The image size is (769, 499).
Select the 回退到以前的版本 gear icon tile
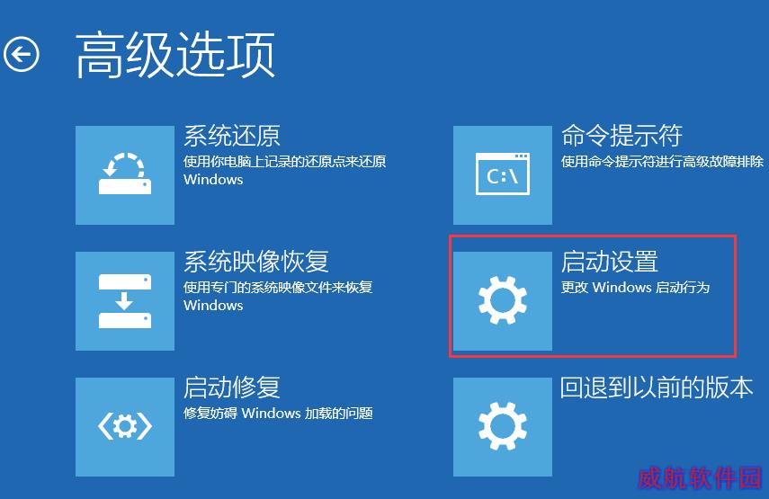(x=503, y=427)
